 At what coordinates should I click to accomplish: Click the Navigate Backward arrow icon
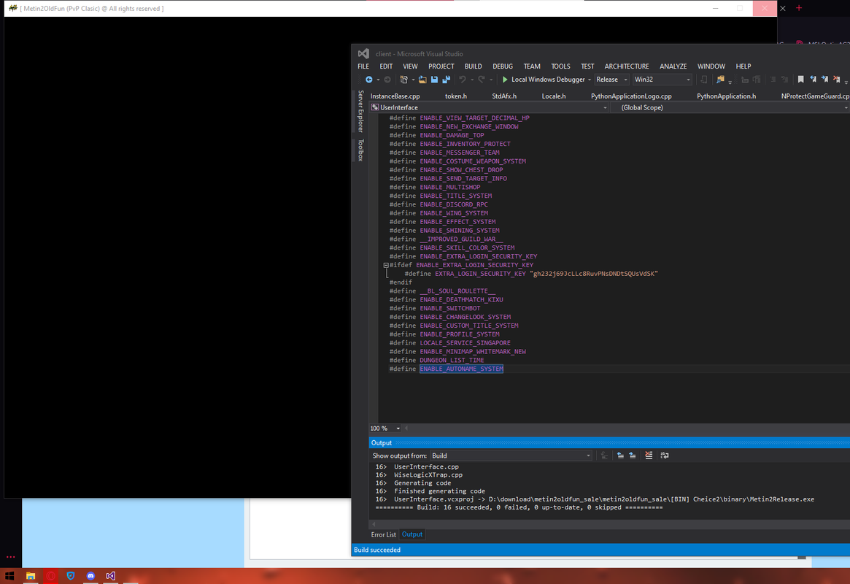coord(368,80)
